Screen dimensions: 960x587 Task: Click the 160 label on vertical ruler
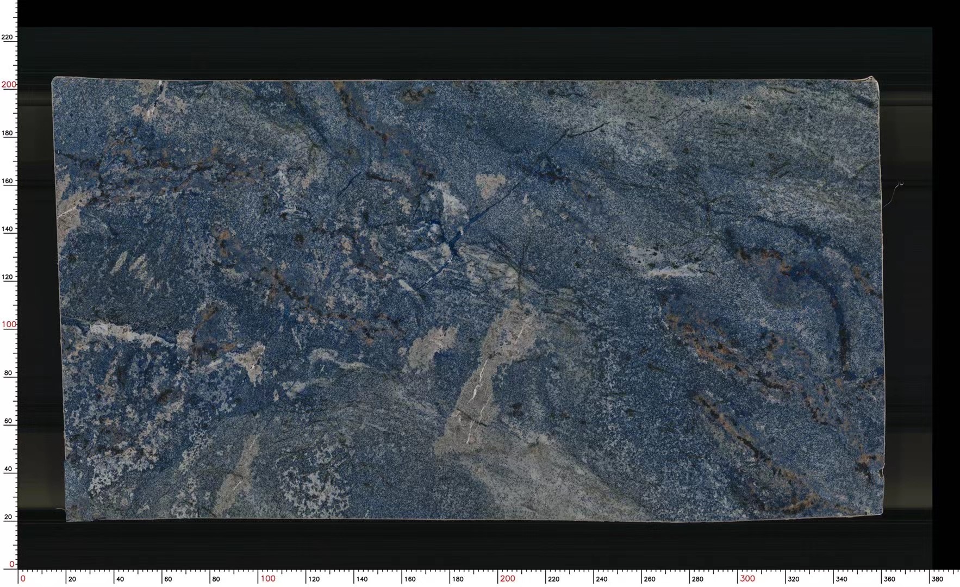pyautogui.click(x=7, y=181)
